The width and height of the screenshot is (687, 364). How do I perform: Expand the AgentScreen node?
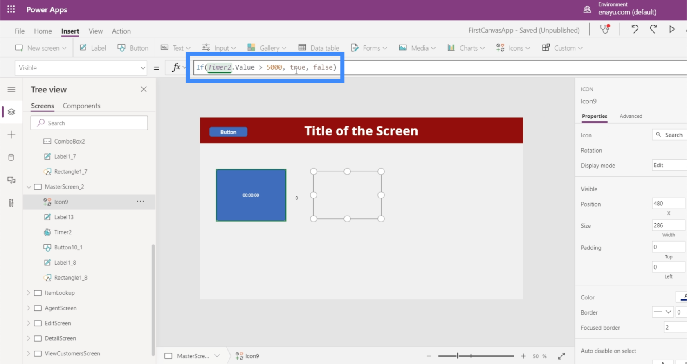tap(29, 308)
